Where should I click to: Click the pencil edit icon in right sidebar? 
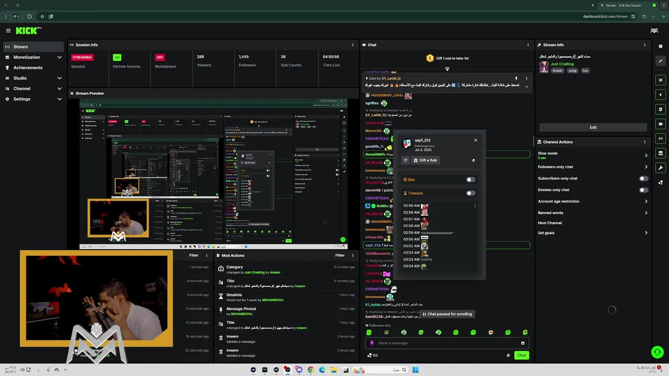(661, 61)
